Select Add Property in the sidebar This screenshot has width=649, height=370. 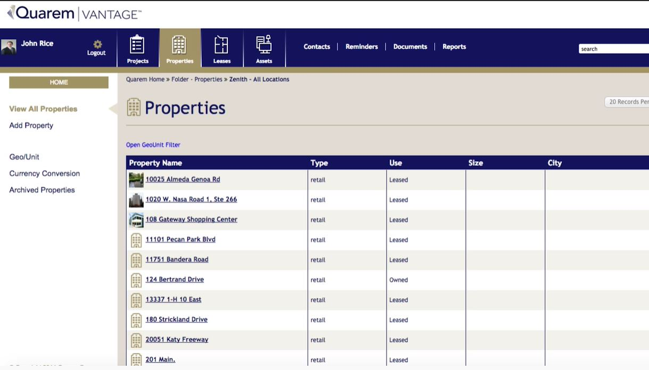30,125
